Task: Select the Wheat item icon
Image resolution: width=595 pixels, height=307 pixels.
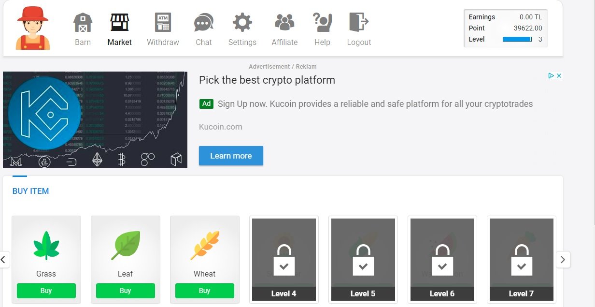Action: pyautogui.click(x=205, y=245)
